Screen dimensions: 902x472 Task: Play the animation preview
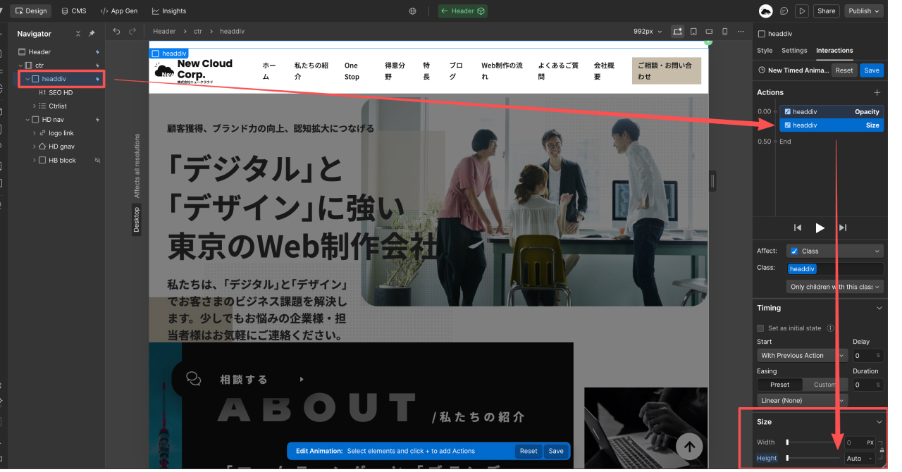(820, 228)
